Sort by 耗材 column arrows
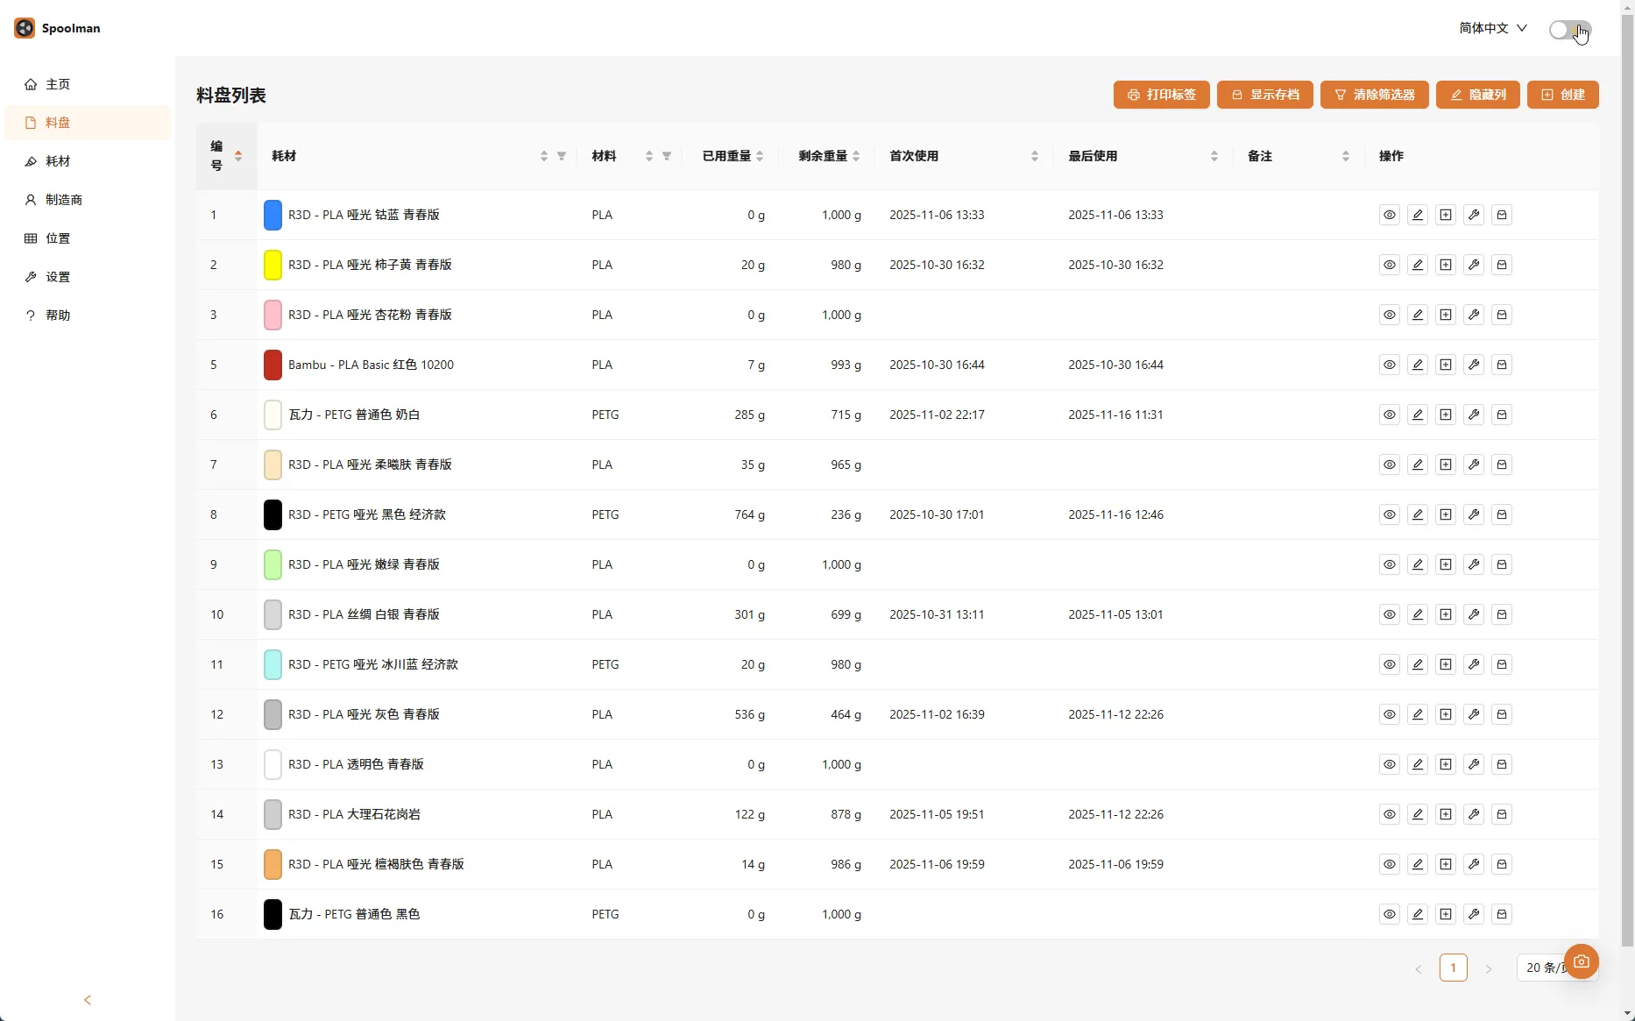This screenshot has height=1021, width=1635. coord(544,156)
